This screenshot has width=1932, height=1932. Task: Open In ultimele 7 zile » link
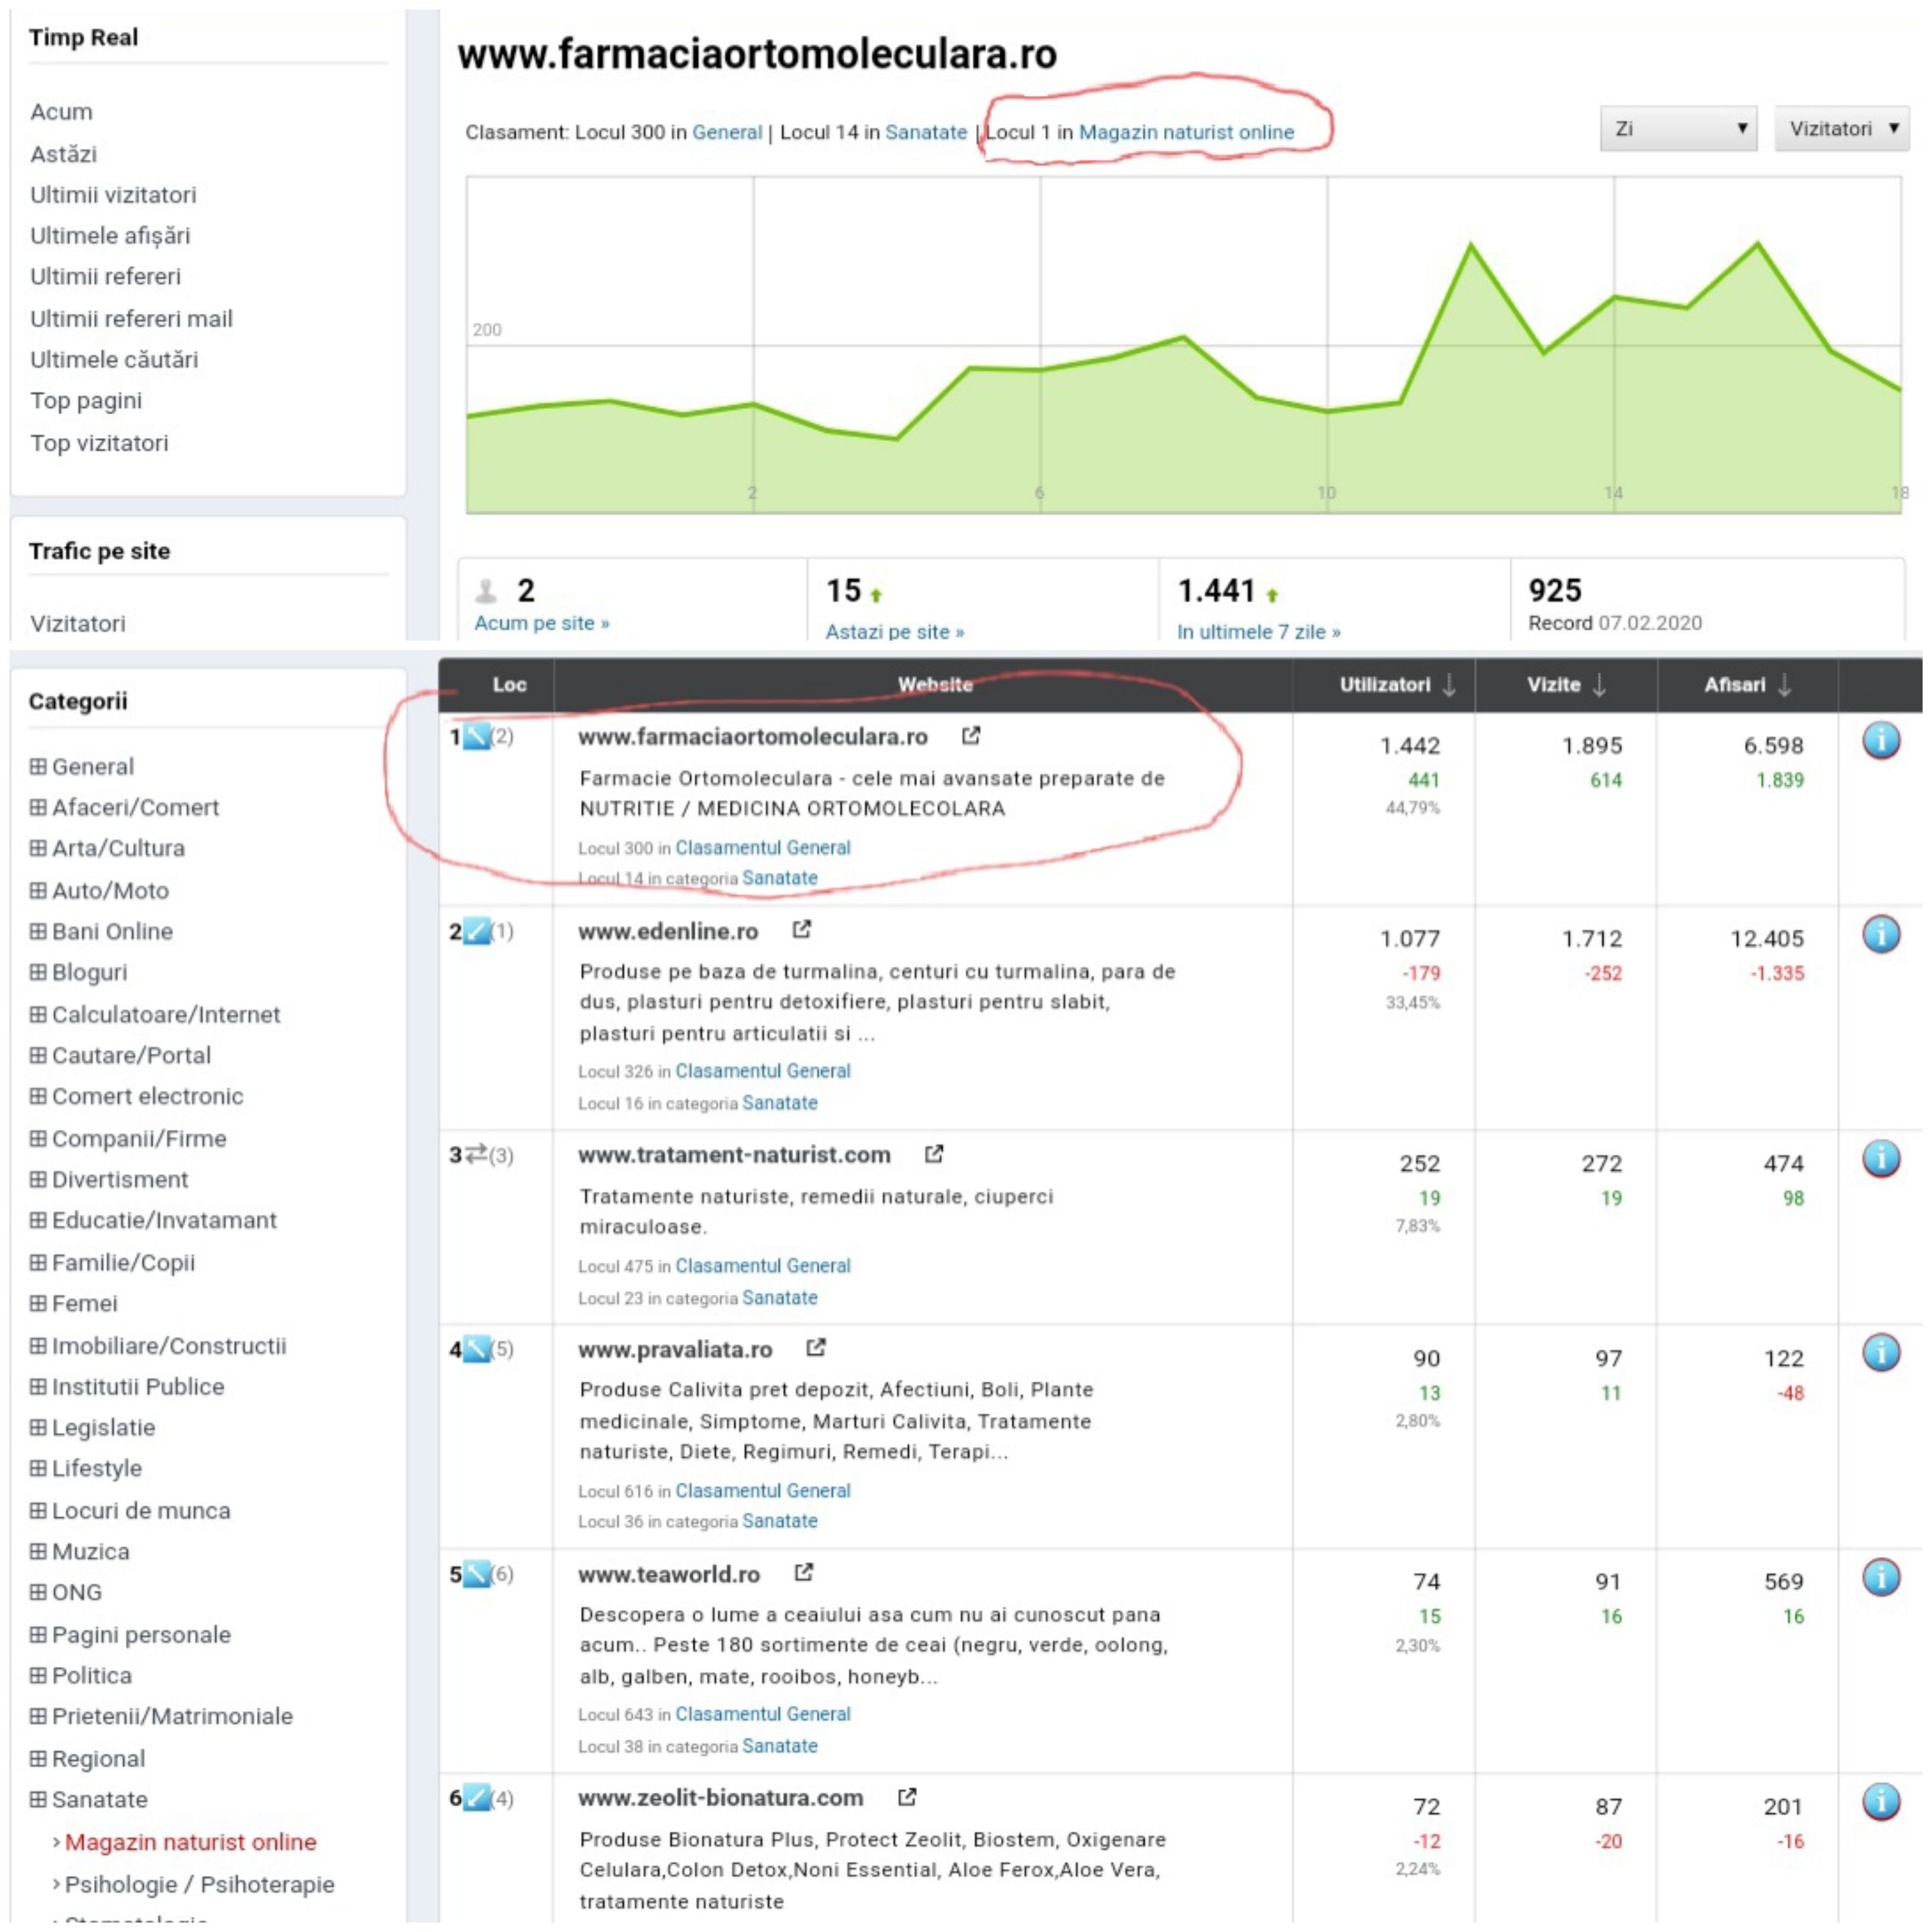[x=1259, y=632]
